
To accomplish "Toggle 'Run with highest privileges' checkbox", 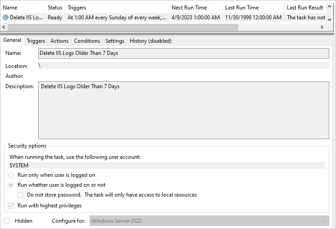I will [11, 206].
